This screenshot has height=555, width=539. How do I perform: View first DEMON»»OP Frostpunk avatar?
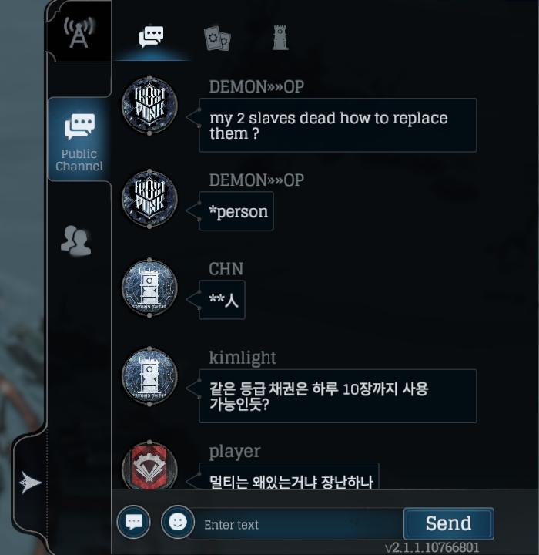point(149,105)
